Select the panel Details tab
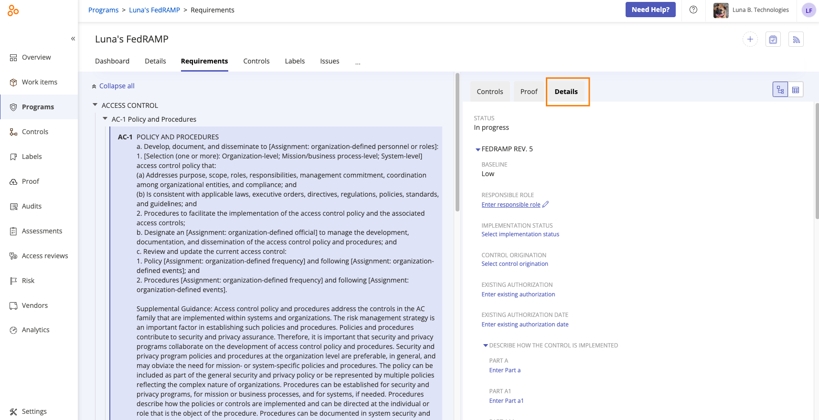819x420 pixels. pos(566,92)
